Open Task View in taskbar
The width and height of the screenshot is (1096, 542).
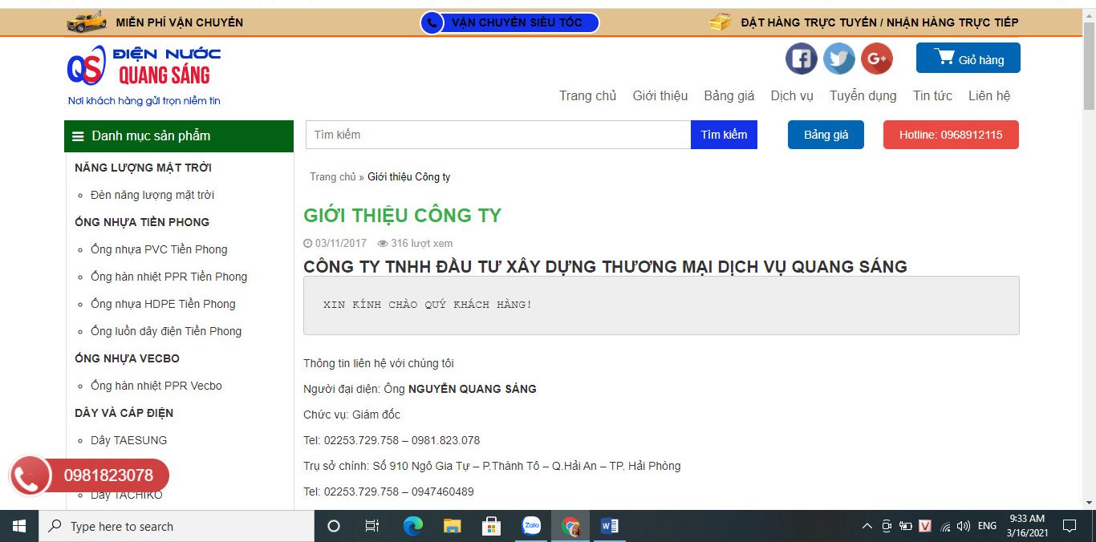click(x=372, y=526)
